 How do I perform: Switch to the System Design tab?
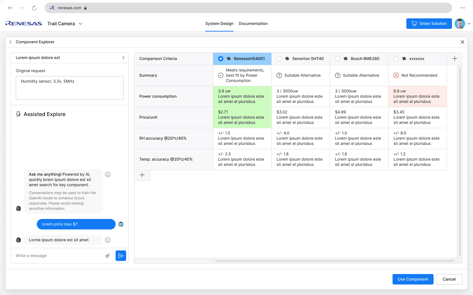point(219,24)
